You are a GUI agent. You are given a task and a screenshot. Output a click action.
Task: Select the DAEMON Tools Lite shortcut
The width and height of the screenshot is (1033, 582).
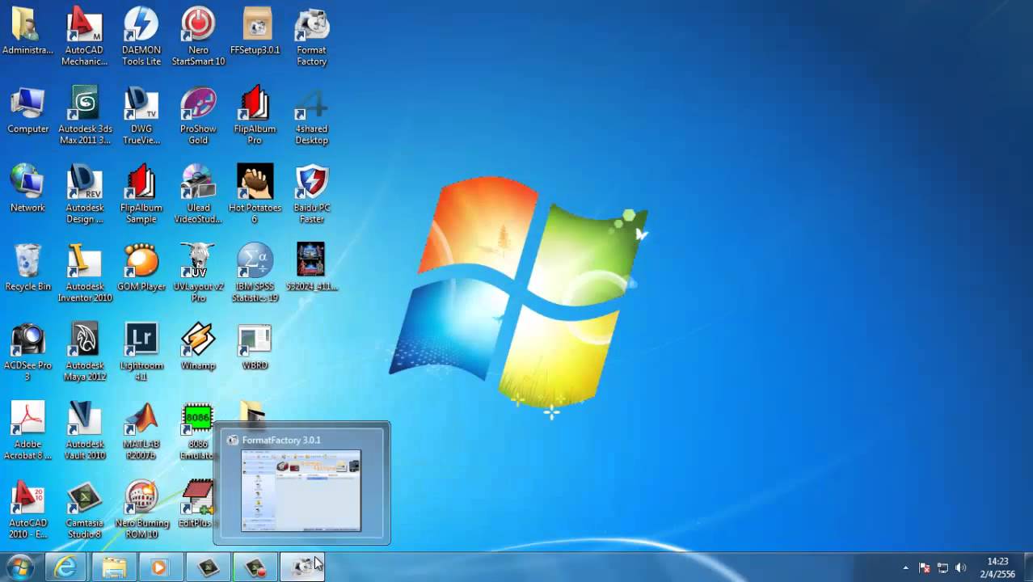(x=141, y=37)
